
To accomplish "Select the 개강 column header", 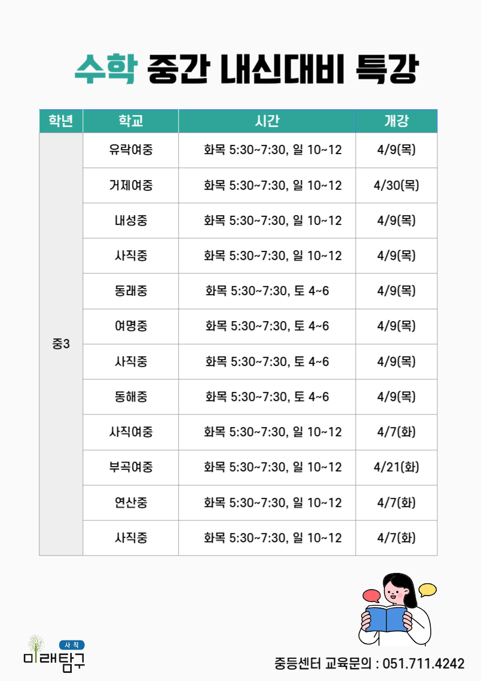I will coord(396,121).
